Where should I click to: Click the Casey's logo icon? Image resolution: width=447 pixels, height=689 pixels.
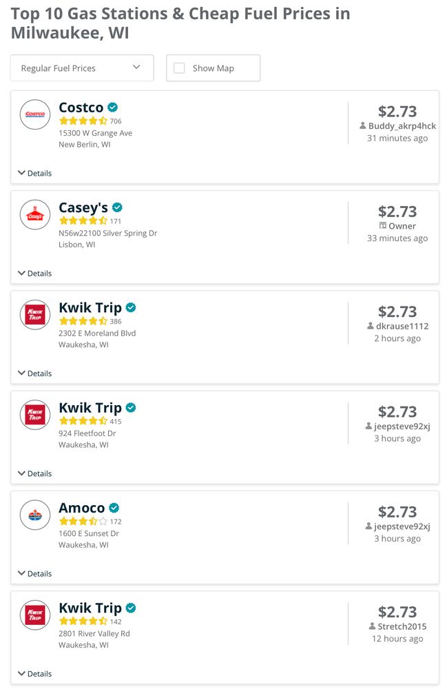(x=35, y=215)
